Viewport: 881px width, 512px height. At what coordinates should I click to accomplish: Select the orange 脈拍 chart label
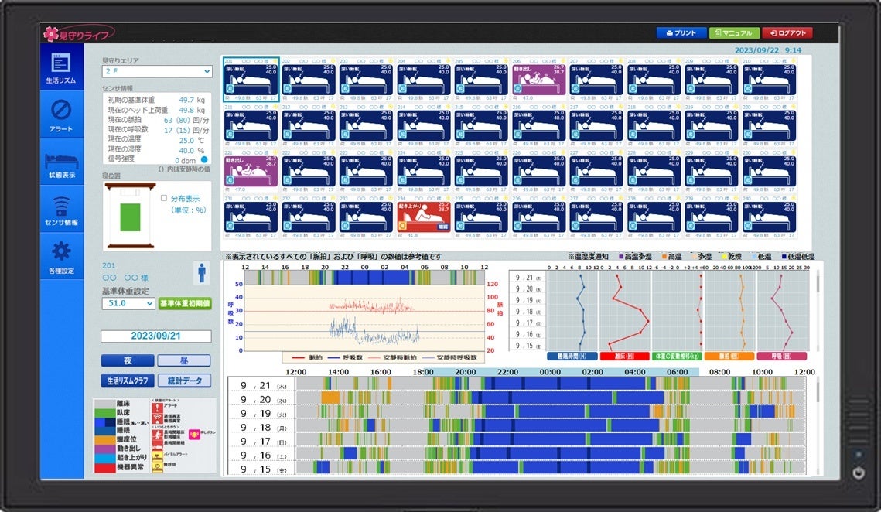729,357
